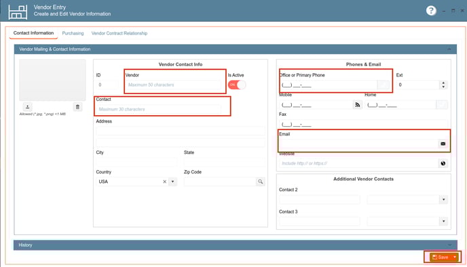Clear the USA country selection

click(x=164, y=182)
